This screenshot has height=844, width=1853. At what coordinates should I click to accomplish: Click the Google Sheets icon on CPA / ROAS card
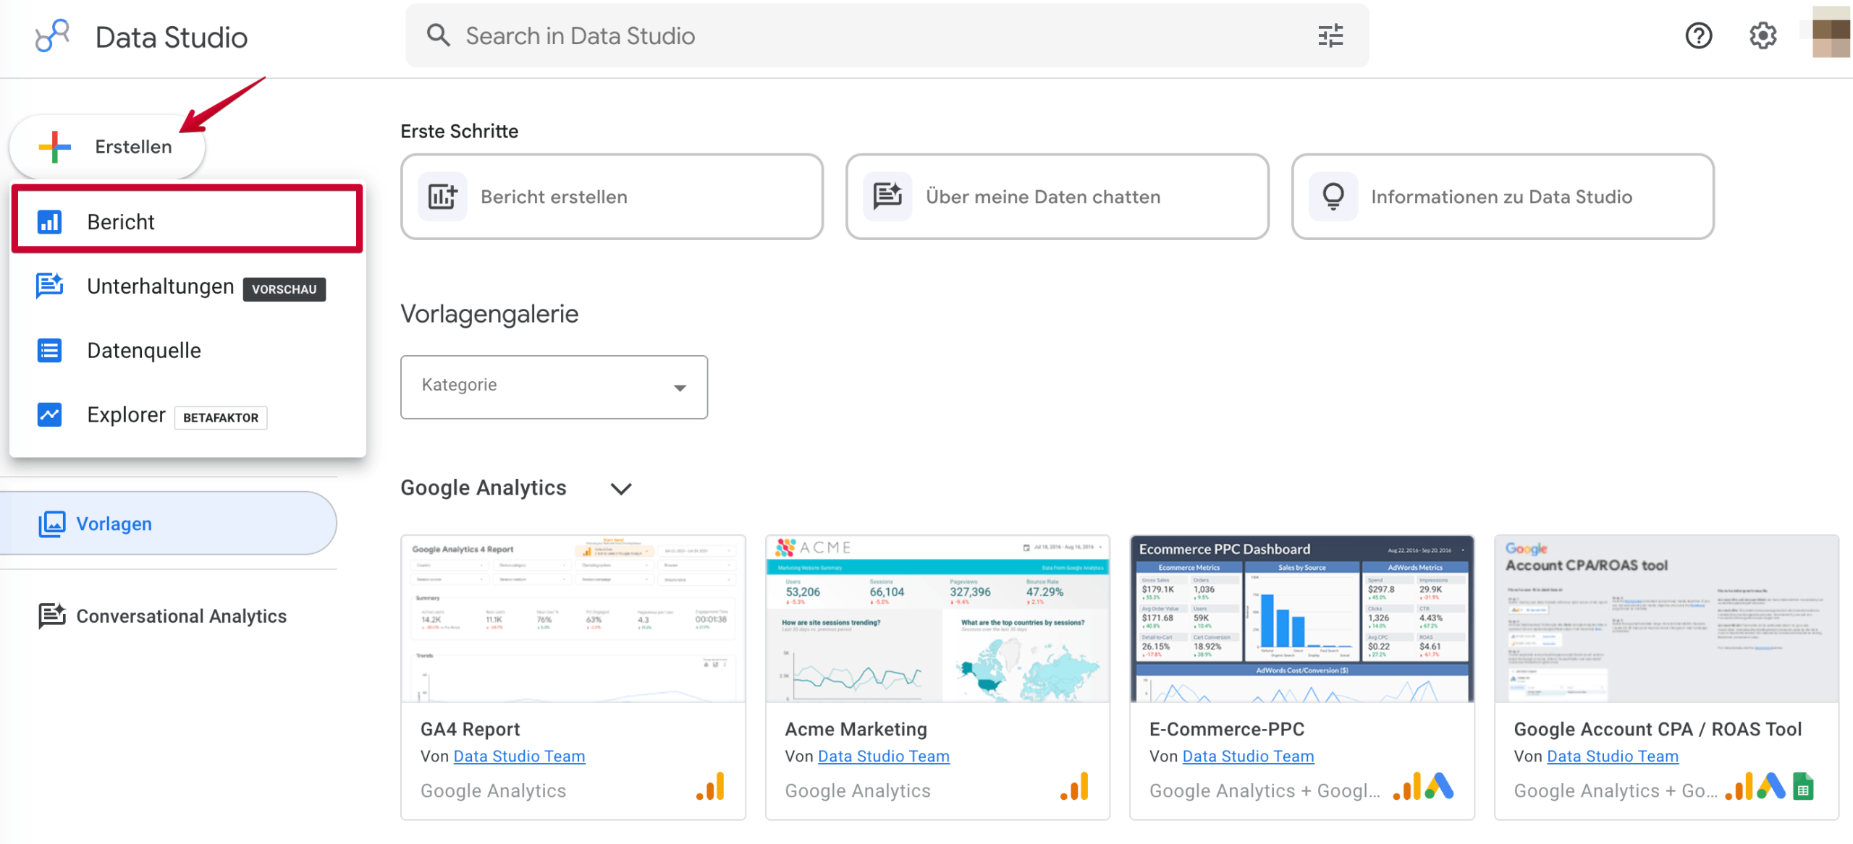pos(1803,787)
